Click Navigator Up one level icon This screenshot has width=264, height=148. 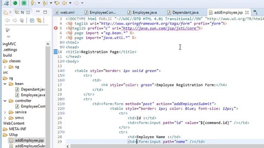click(x=22, y=21)
